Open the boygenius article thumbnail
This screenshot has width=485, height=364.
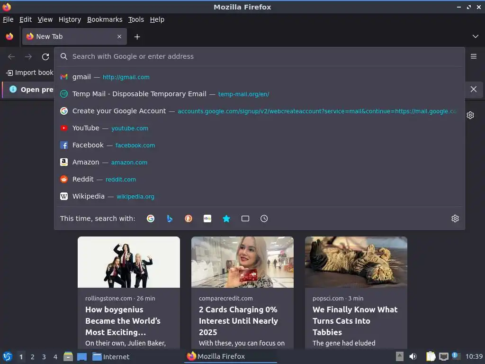click(x=129, y=262)
